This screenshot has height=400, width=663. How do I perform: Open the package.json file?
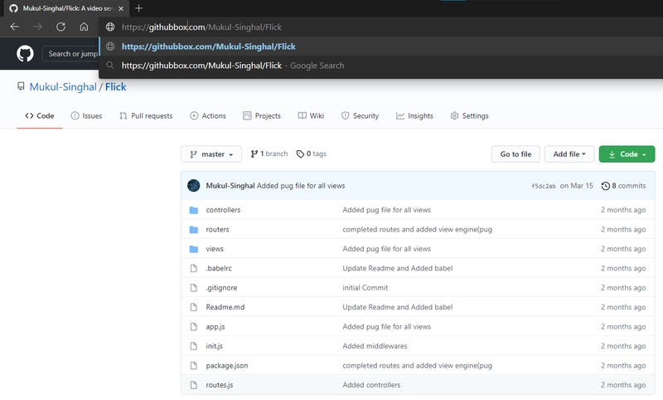coord(226,366)
